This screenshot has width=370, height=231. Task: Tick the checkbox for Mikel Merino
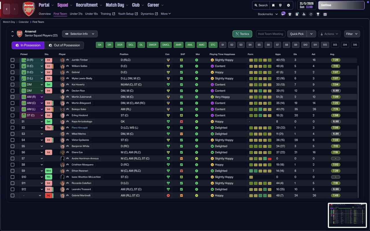12,134
